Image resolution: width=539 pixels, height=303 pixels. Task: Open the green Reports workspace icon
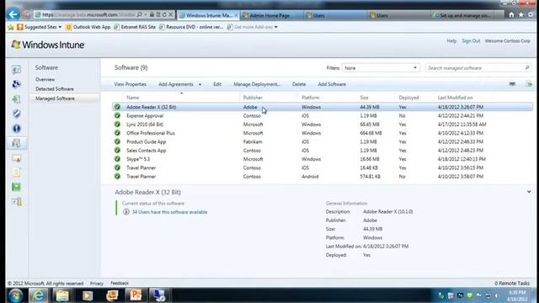[x=16, y=187]
